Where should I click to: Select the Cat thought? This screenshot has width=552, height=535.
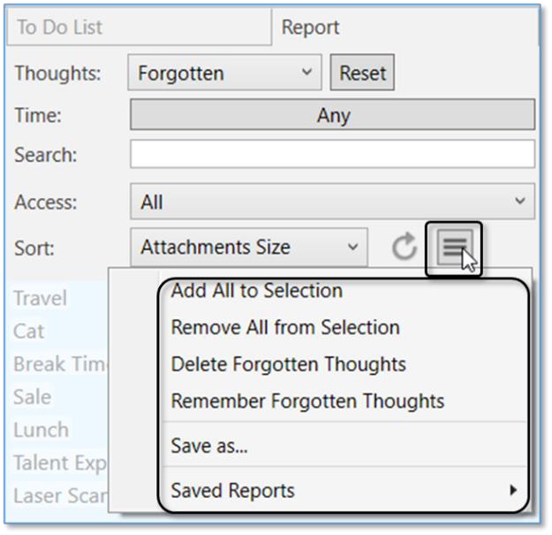point(29,332)
